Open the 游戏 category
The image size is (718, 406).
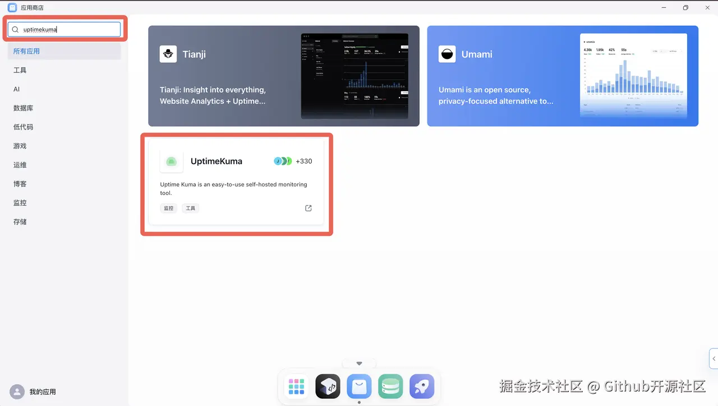[x=65, y=146]
